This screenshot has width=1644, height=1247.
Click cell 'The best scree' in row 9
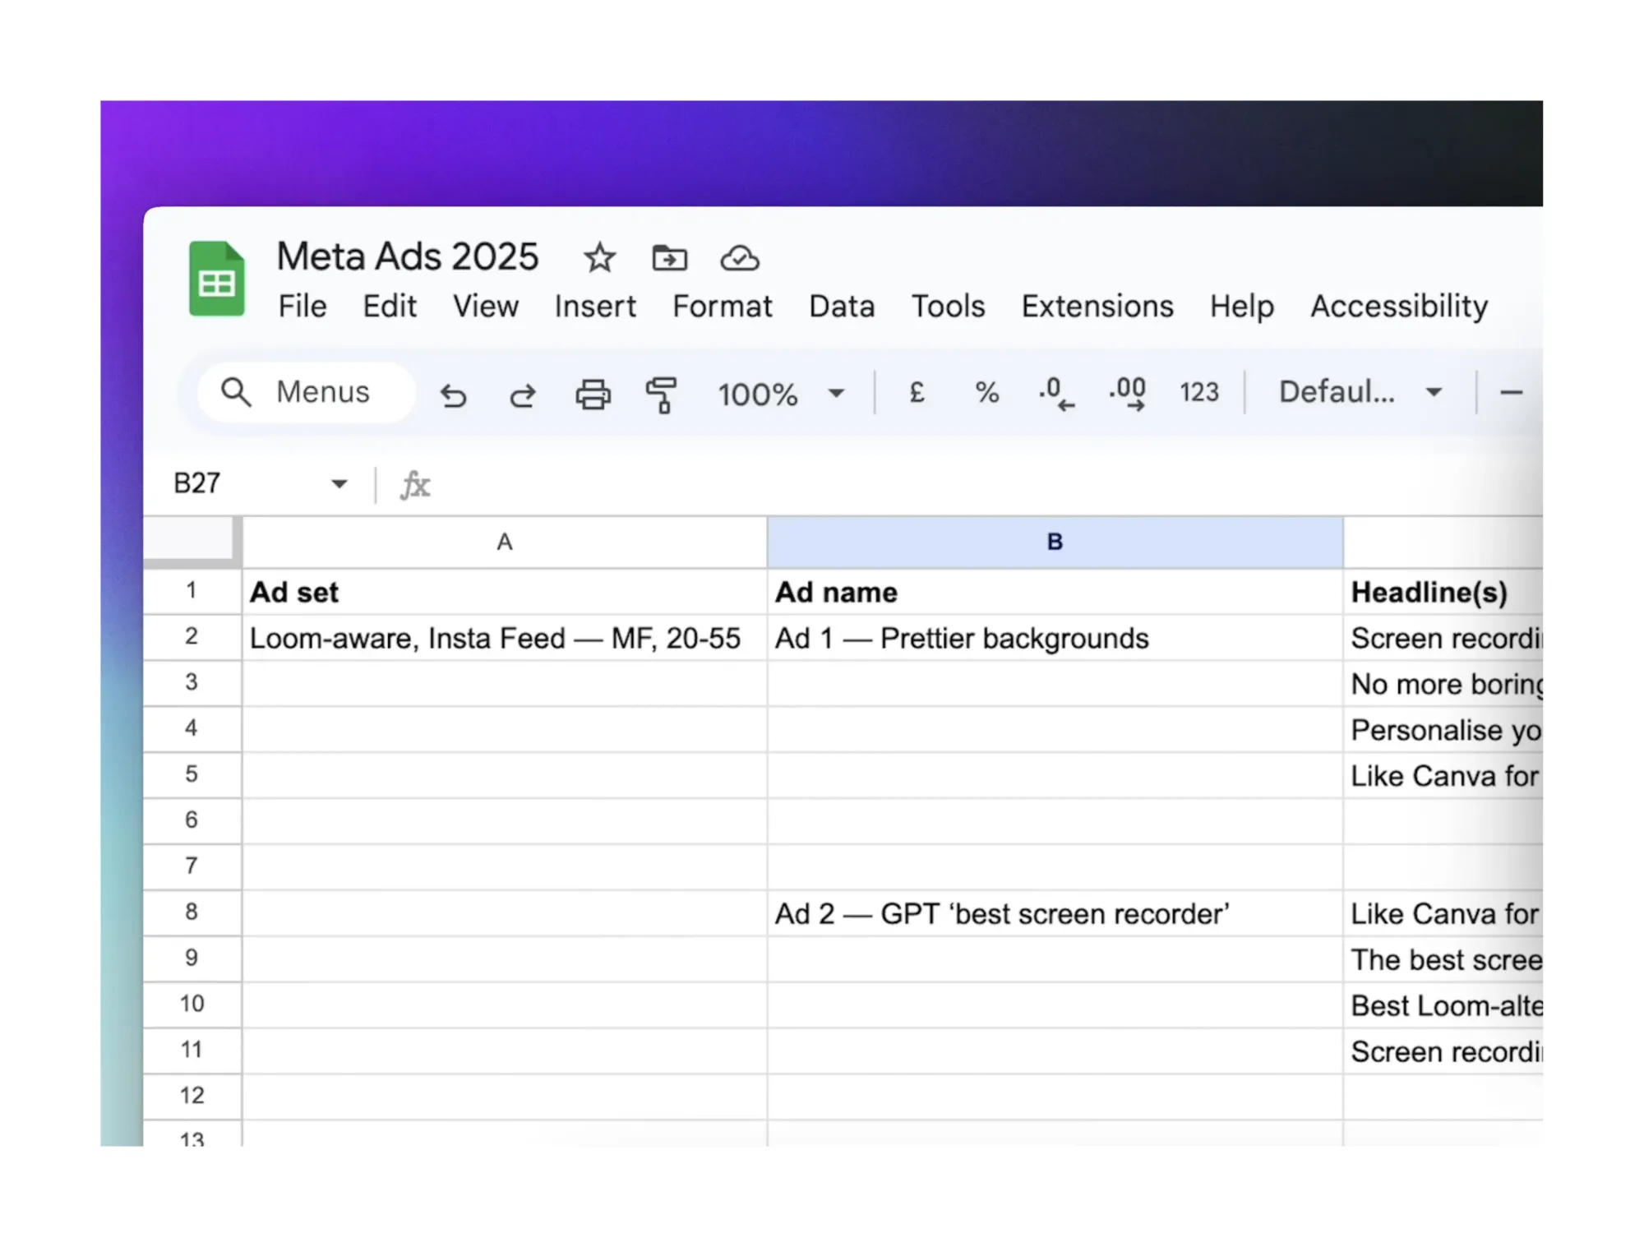pyautogui.click(x=1443, y=959)
